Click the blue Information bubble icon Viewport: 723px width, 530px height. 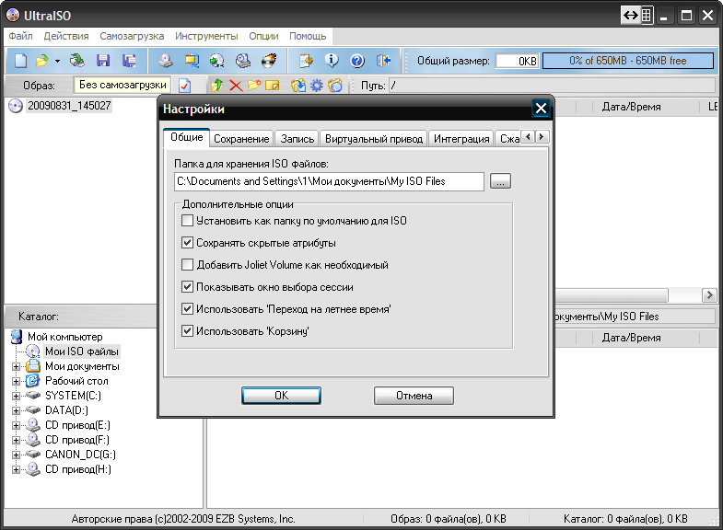coord(331,61)
